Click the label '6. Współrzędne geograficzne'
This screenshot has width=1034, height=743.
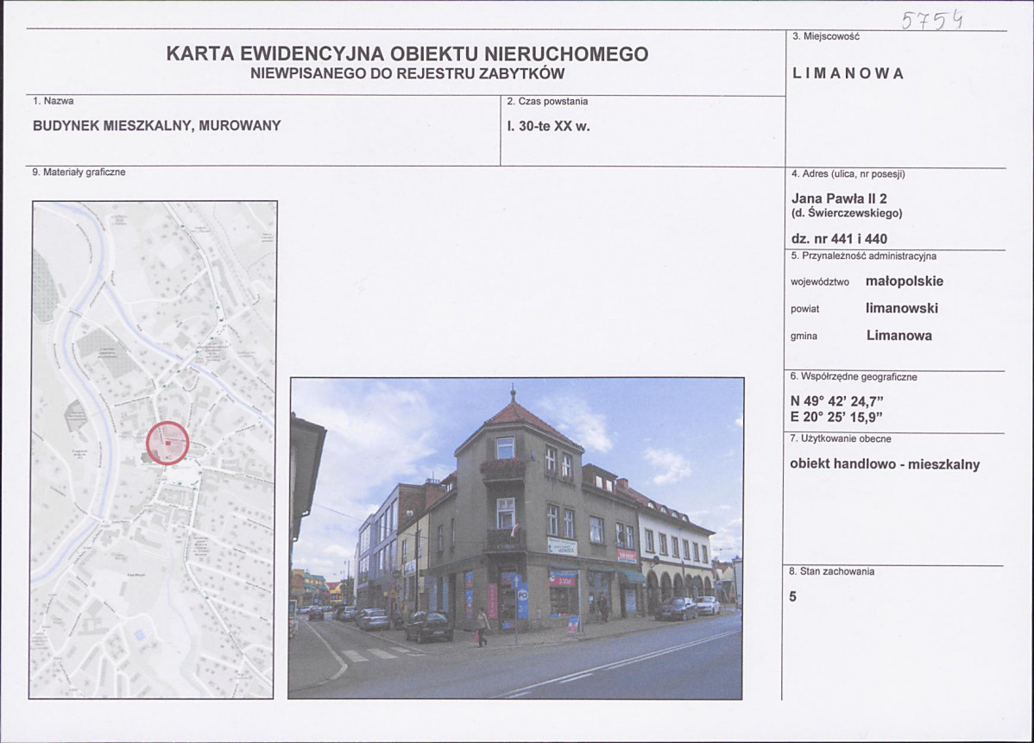(x=854, y=377)
